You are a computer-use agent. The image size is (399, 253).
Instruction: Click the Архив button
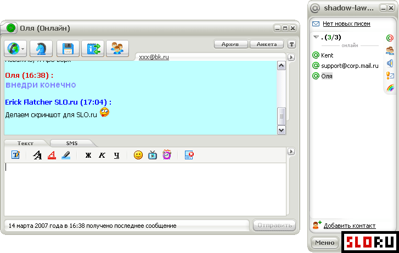231,44
